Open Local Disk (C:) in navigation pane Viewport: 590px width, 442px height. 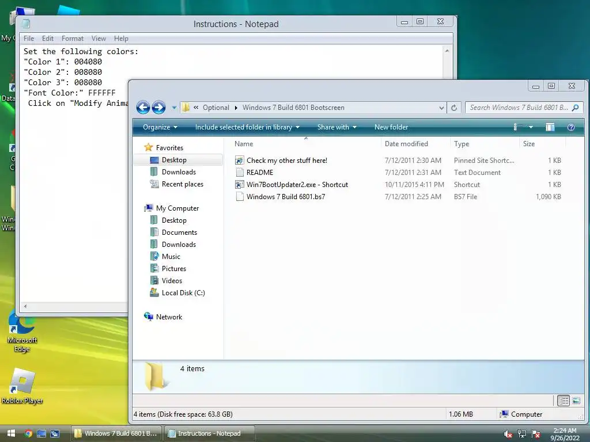[x=183, y=292]
